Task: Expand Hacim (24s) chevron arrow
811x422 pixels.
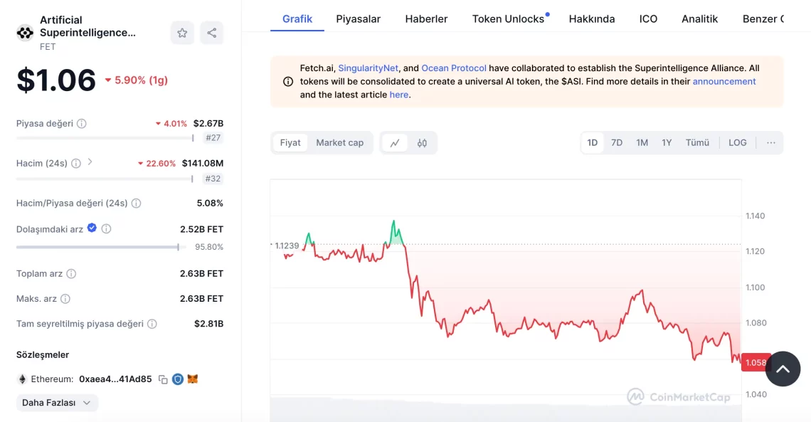Action: 90,162
